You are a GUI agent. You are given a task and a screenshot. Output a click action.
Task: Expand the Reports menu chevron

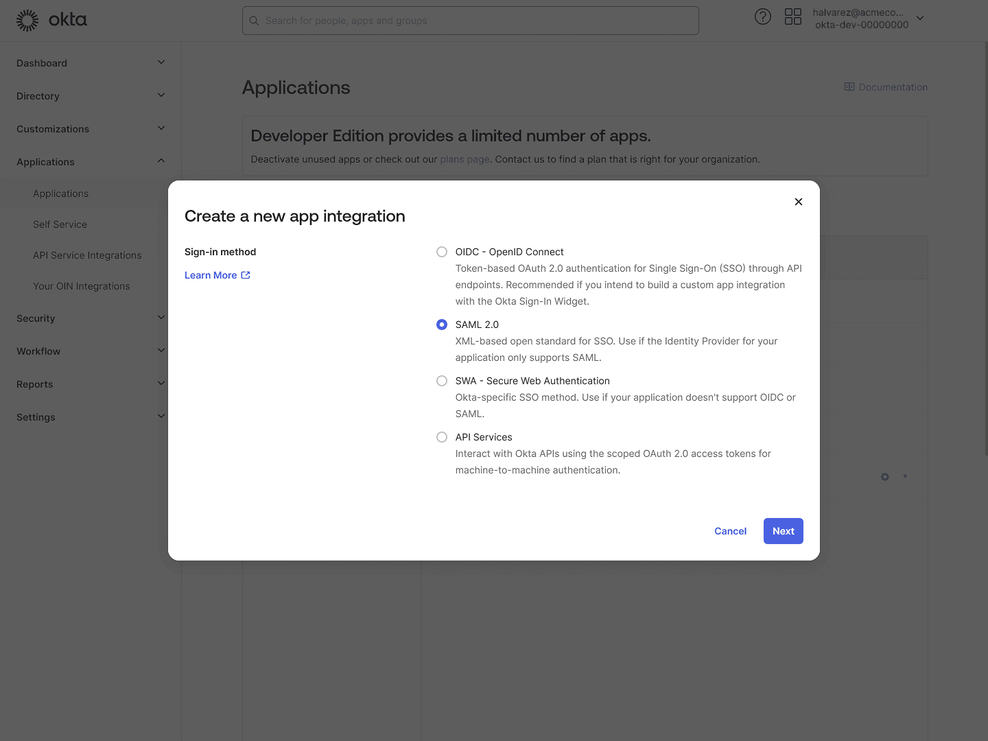point(161,383)
